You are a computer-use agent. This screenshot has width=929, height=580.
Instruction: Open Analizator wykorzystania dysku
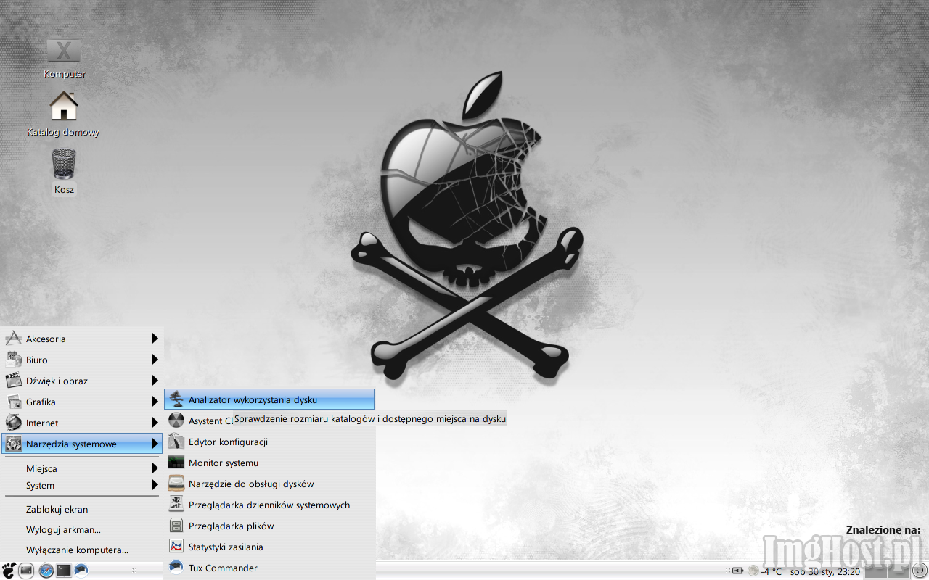click(x=269, y=399)
